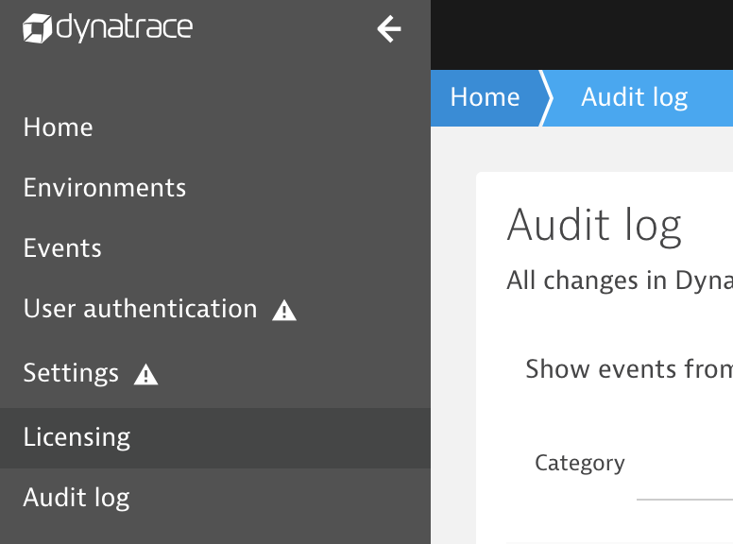
Task: Click the warning triangle next to Settings
Action: (145, 375)
